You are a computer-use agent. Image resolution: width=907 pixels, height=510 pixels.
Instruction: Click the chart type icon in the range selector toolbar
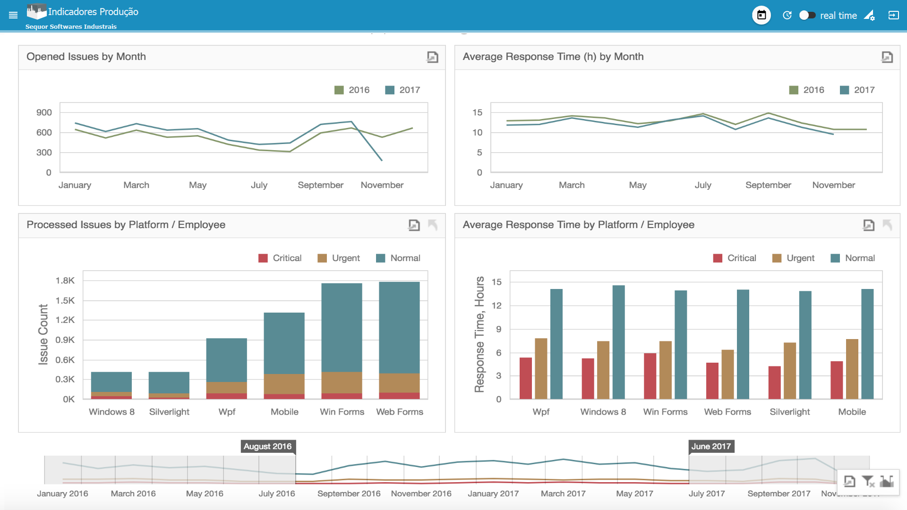pos(888,481)
